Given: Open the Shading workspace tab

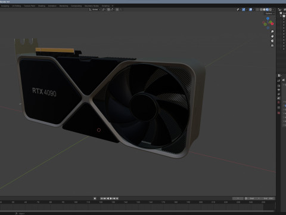Looking at the screenshot, I should [42, 6].
